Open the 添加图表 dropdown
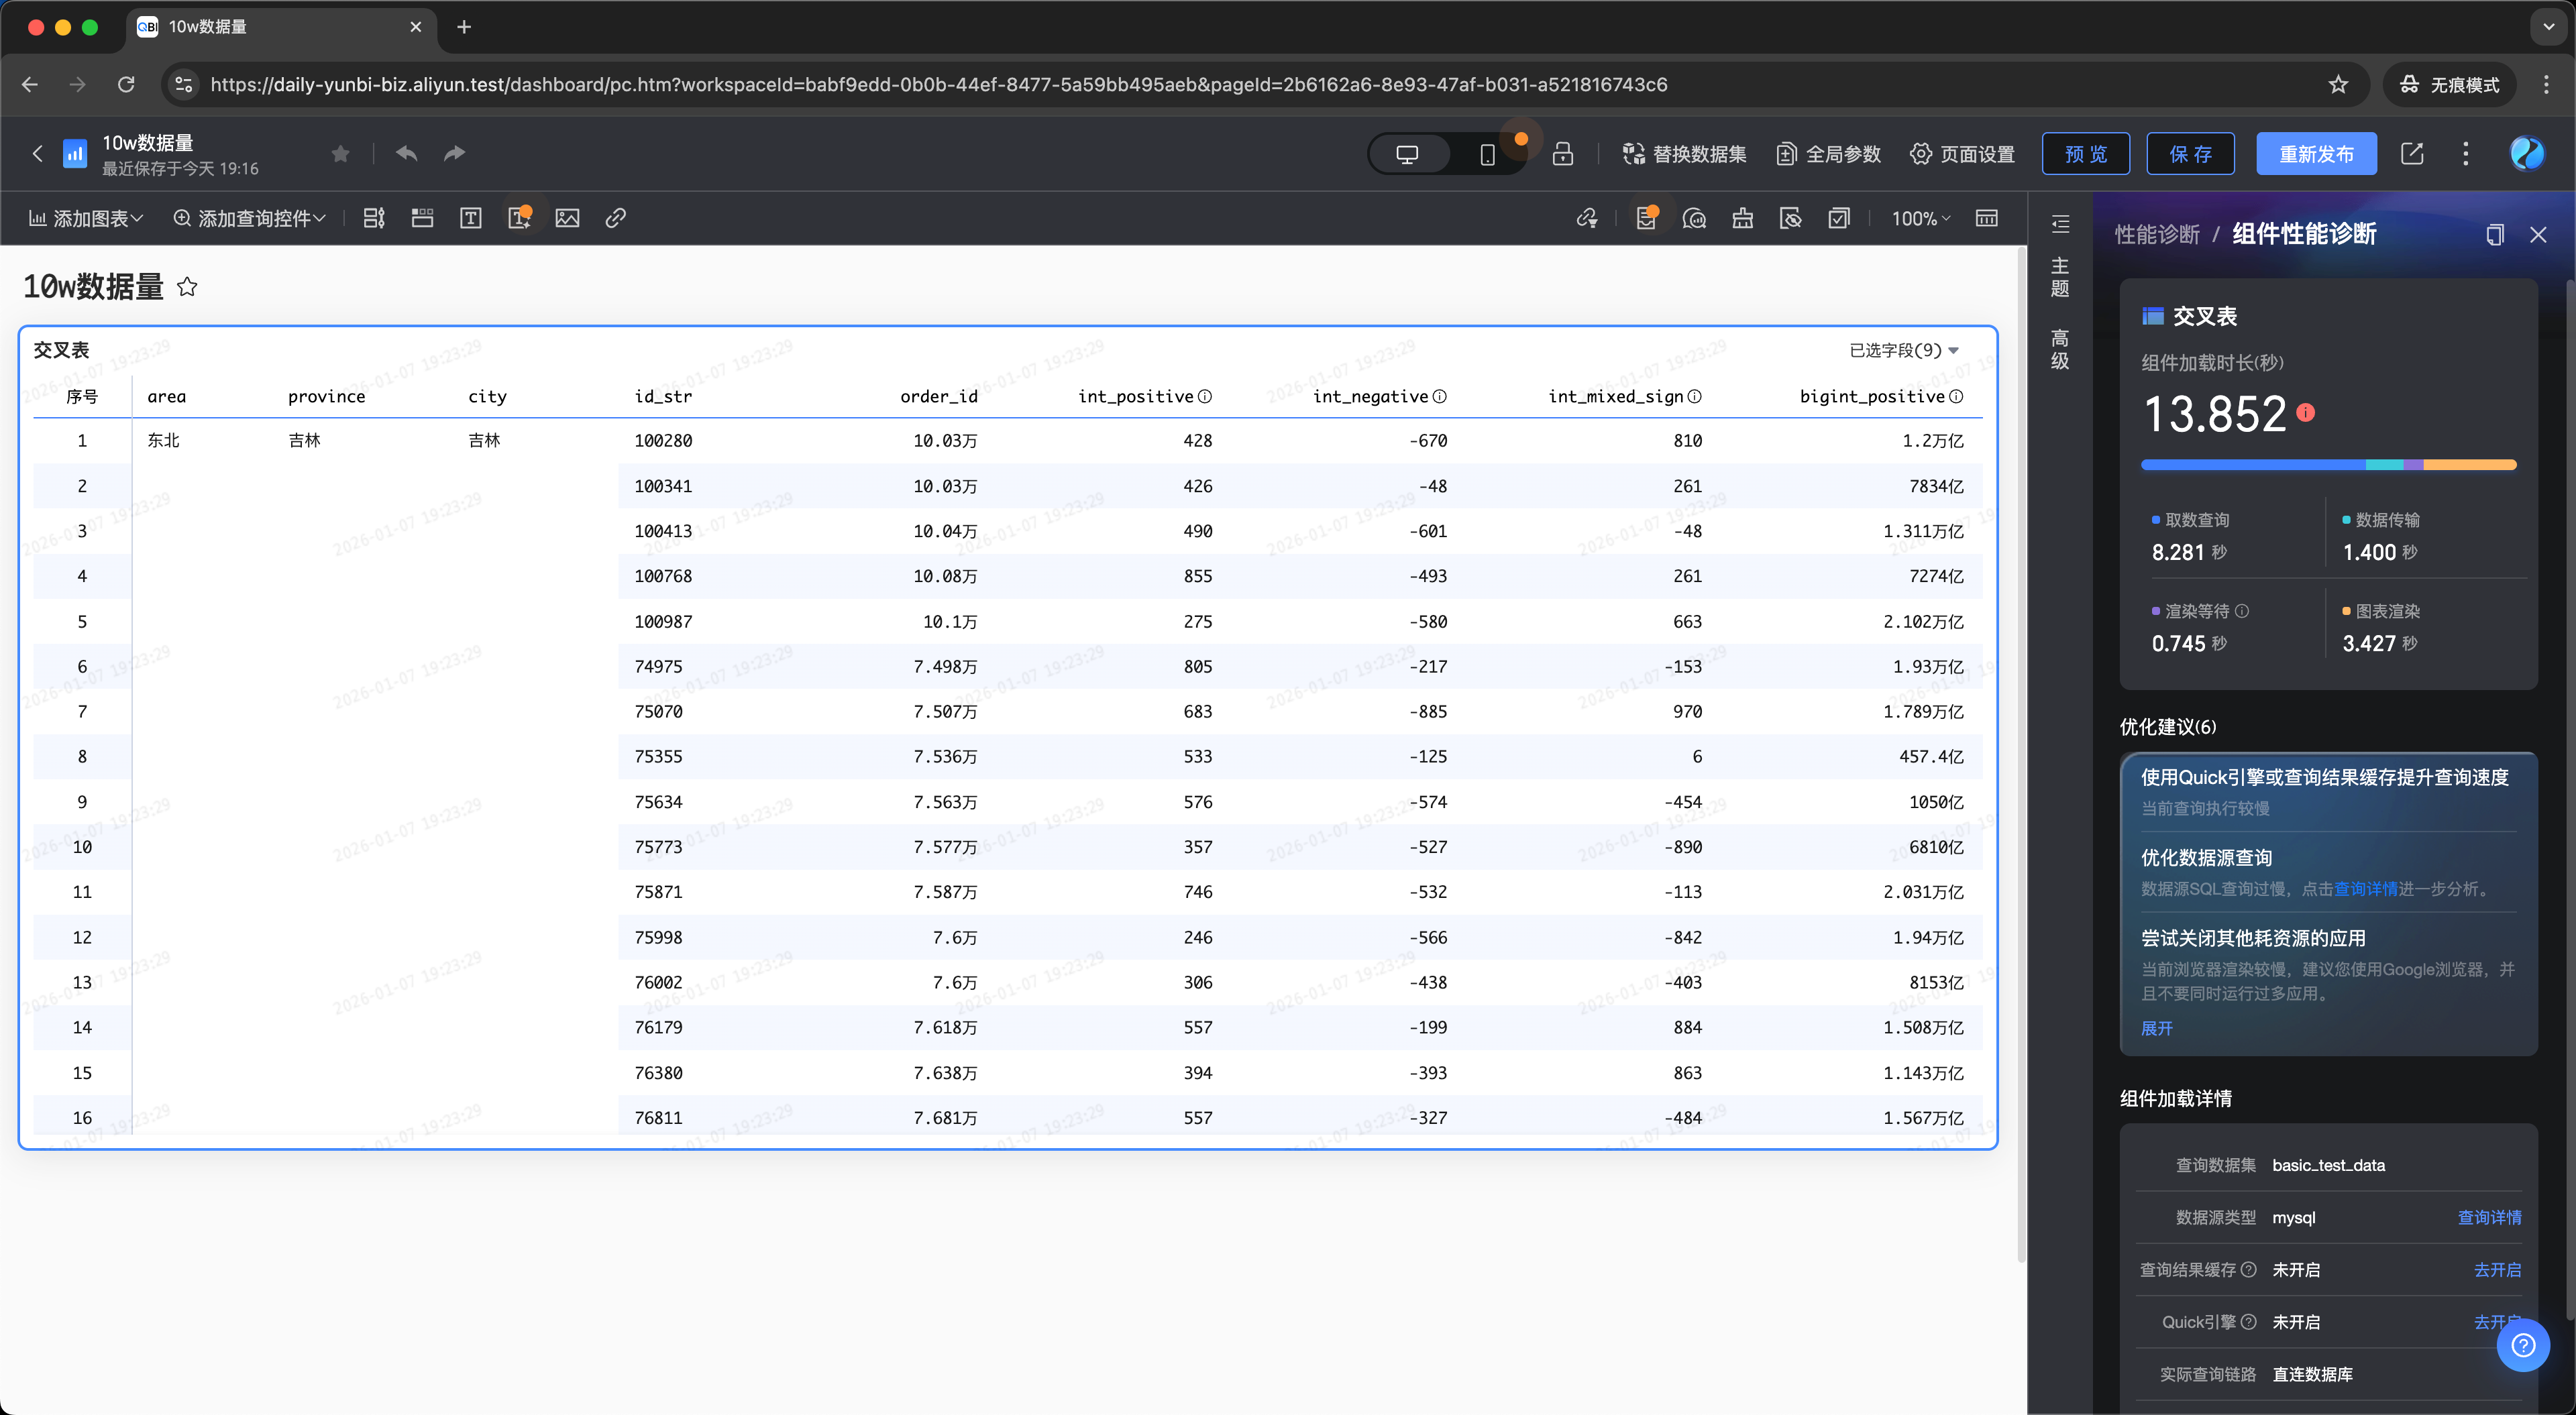This screenshot has height=1415, width=2576. coord(86,218)
